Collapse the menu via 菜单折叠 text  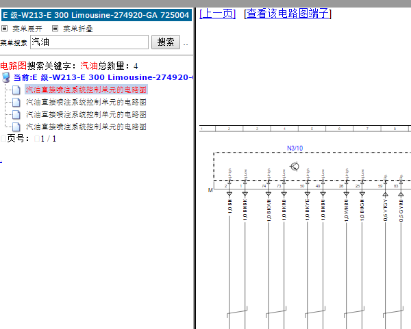78,29
